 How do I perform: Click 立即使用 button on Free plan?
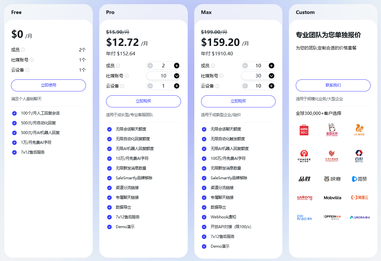48,85
